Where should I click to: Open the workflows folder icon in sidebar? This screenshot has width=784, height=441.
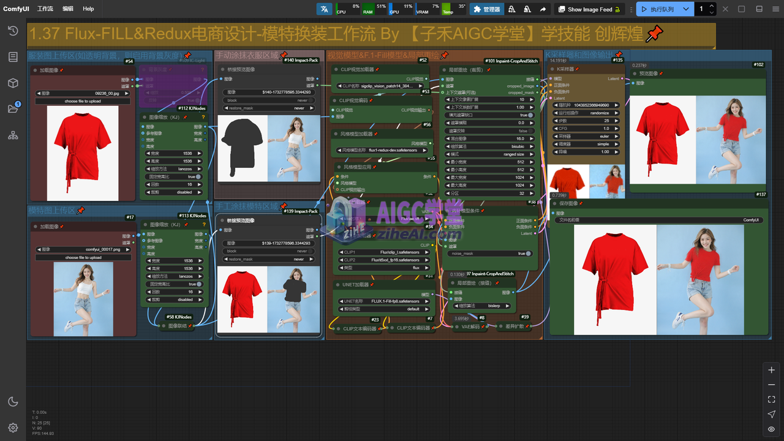[13, 109]
